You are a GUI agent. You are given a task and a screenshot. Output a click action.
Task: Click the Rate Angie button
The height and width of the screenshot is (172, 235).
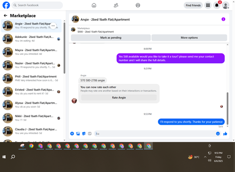[x=119, y=97]
